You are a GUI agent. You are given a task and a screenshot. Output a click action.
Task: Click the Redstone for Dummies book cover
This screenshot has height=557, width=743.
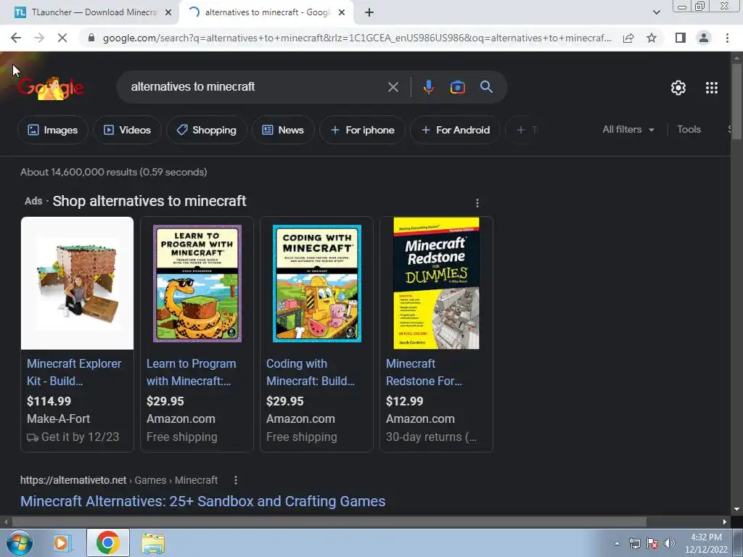coord(436,284)
